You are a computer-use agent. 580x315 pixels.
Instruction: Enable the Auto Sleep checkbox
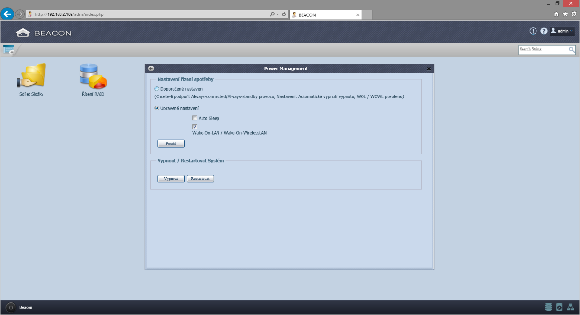pyautogui.click(x=195, y=118)
